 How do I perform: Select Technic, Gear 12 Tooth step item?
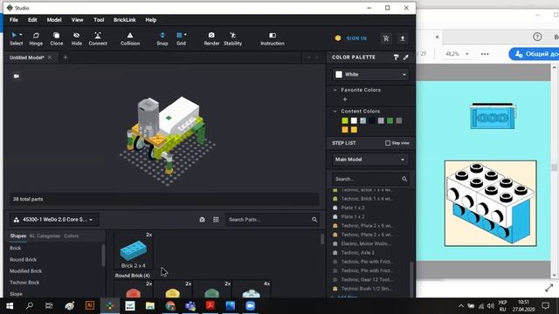click(366, 279)
